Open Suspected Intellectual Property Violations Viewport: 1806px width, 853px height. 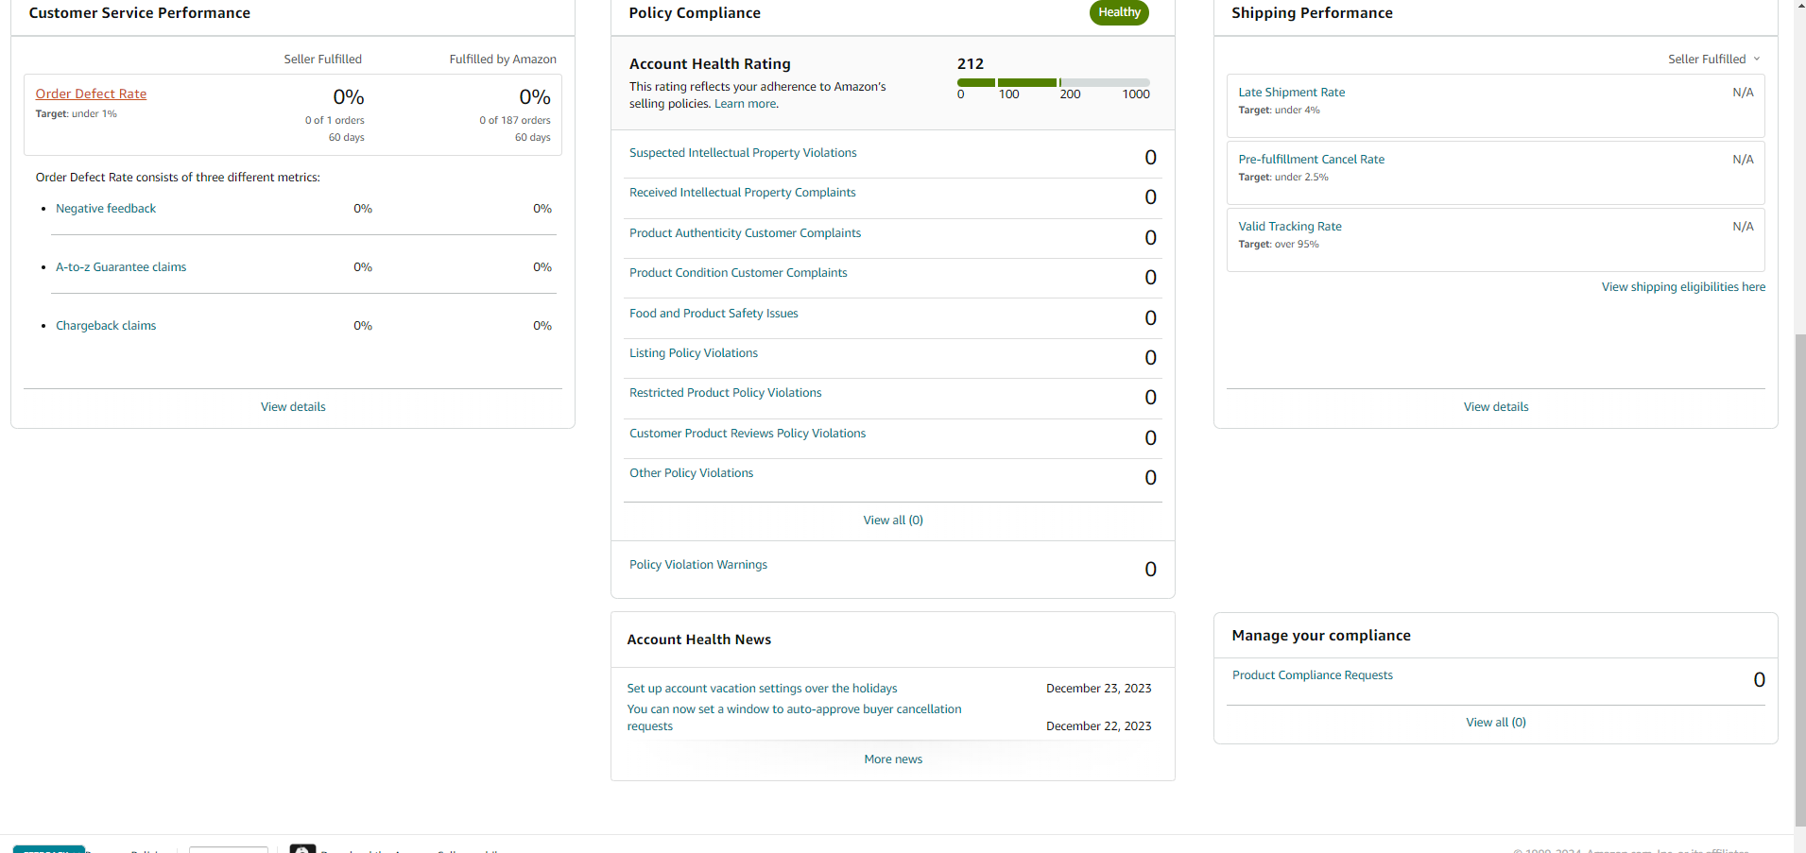click(743, 153)
